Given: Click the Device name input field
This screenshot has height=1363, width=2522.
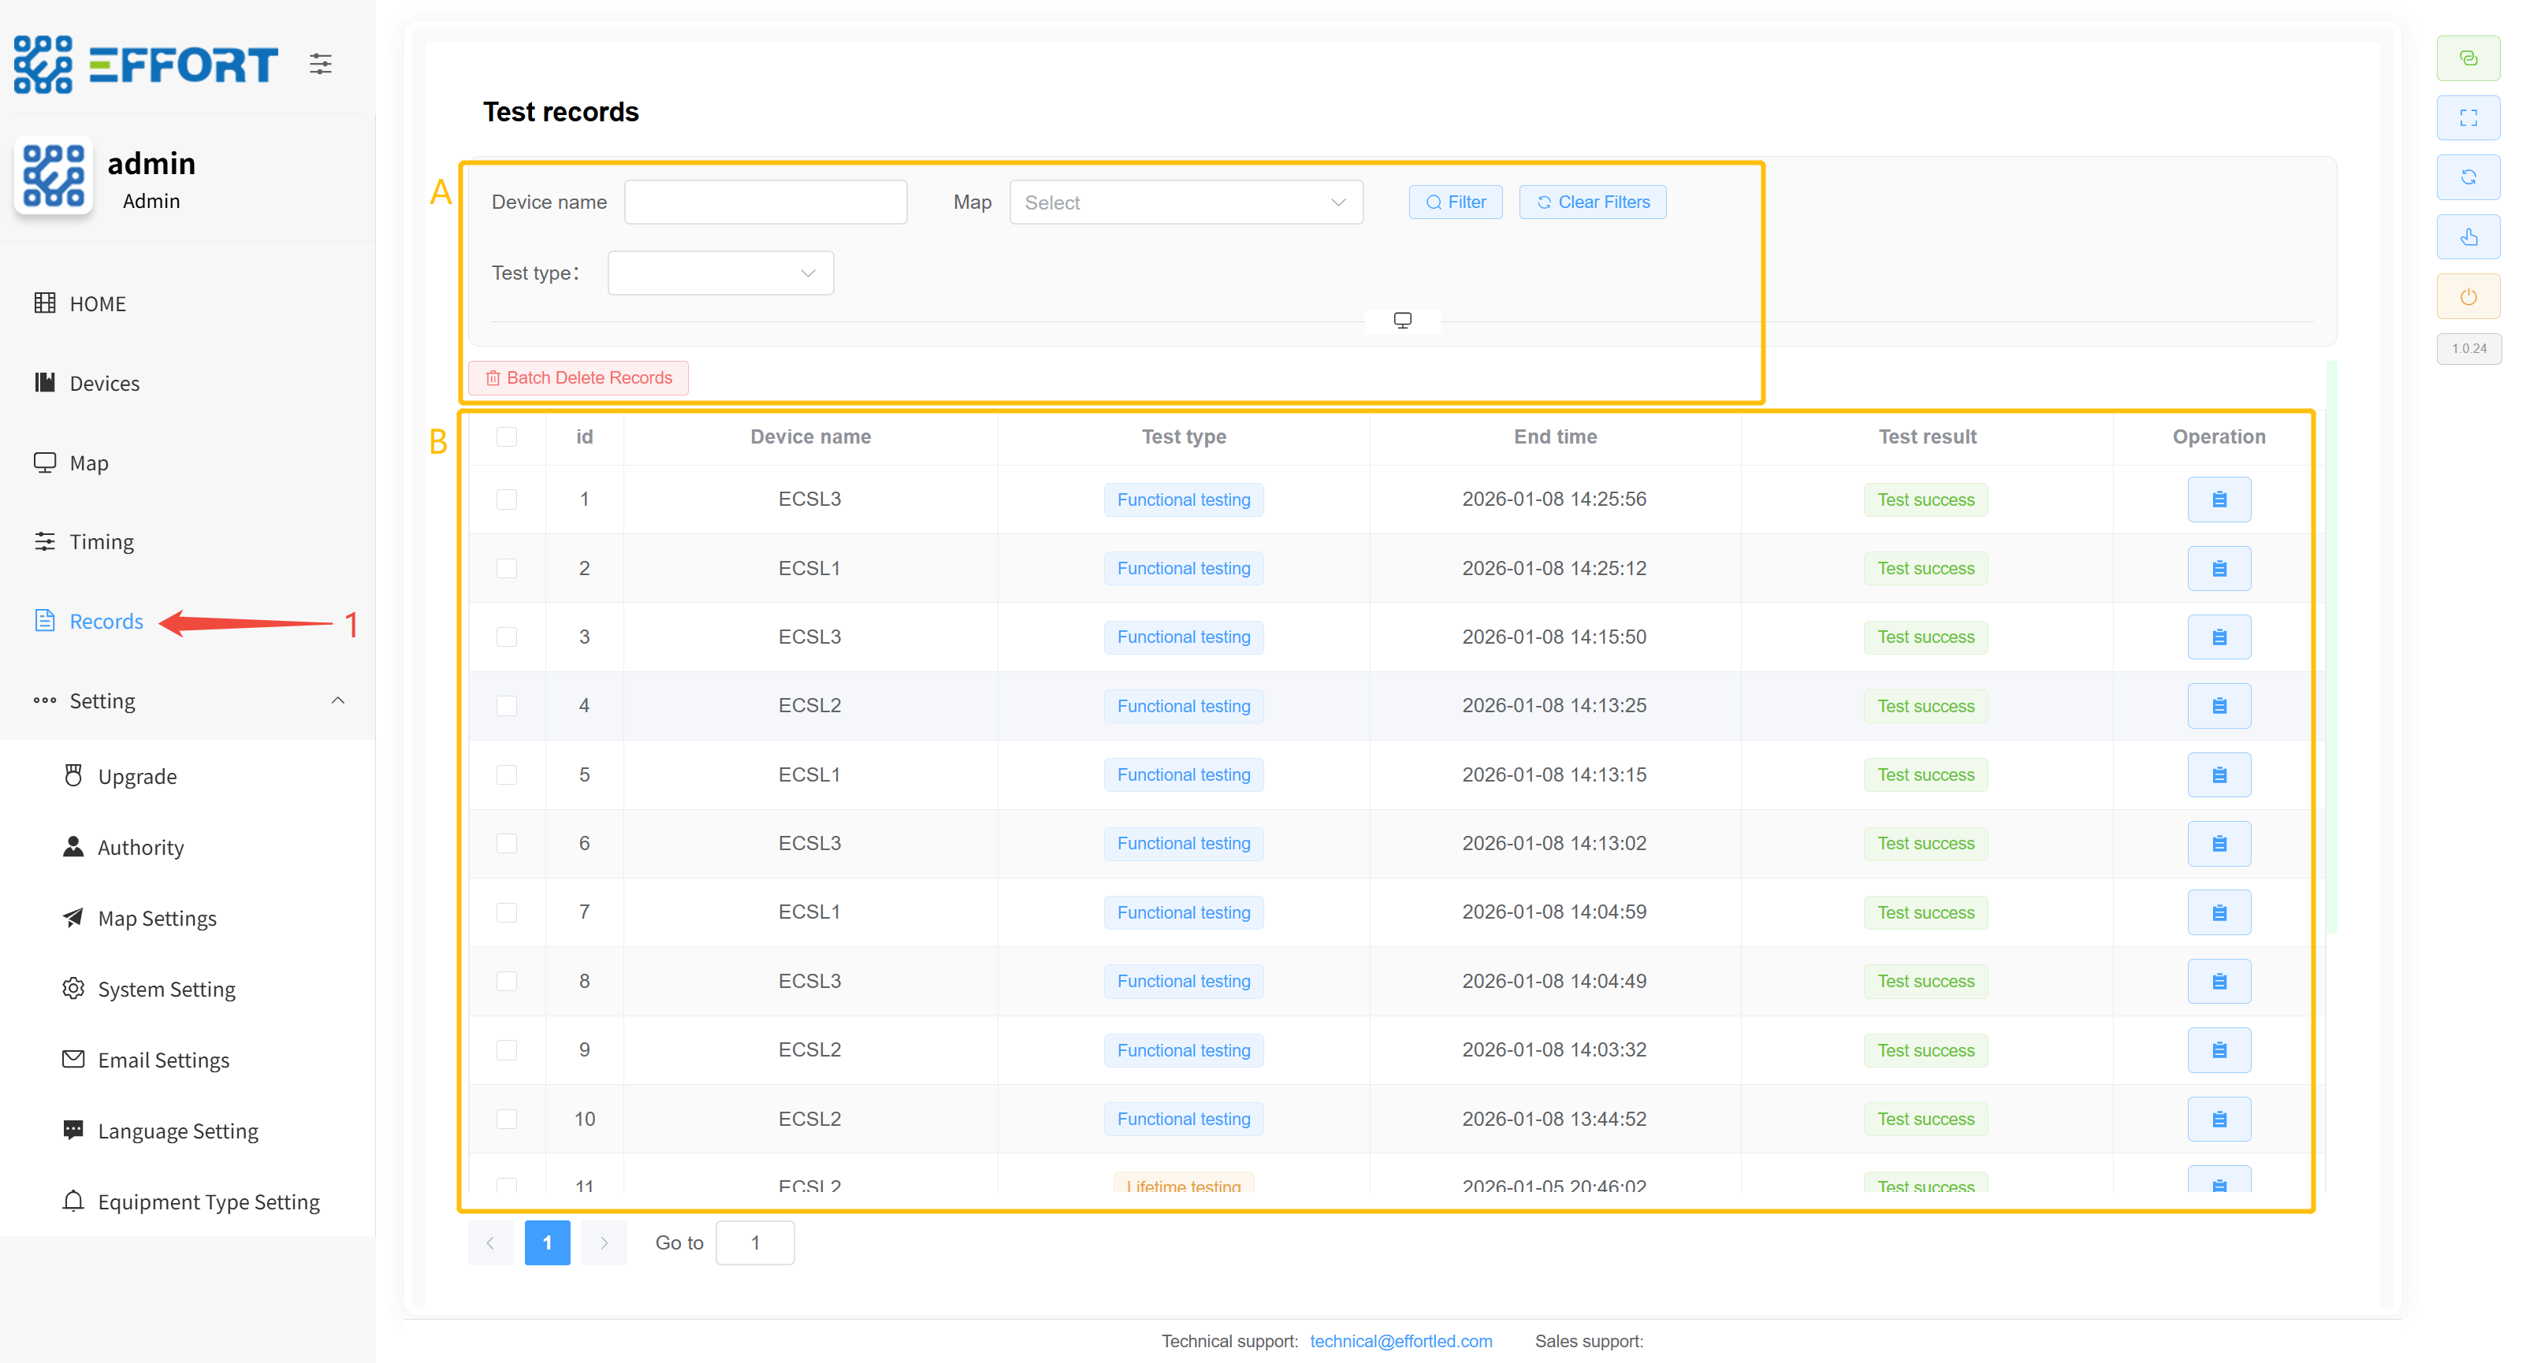Looking at the screenshot, I should tap(764, 202).
